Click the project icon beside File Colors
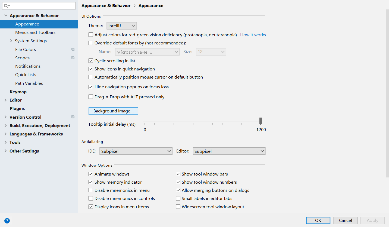This screenshot has width=389, height=227. pyautogui.click(x=73, y=49)
